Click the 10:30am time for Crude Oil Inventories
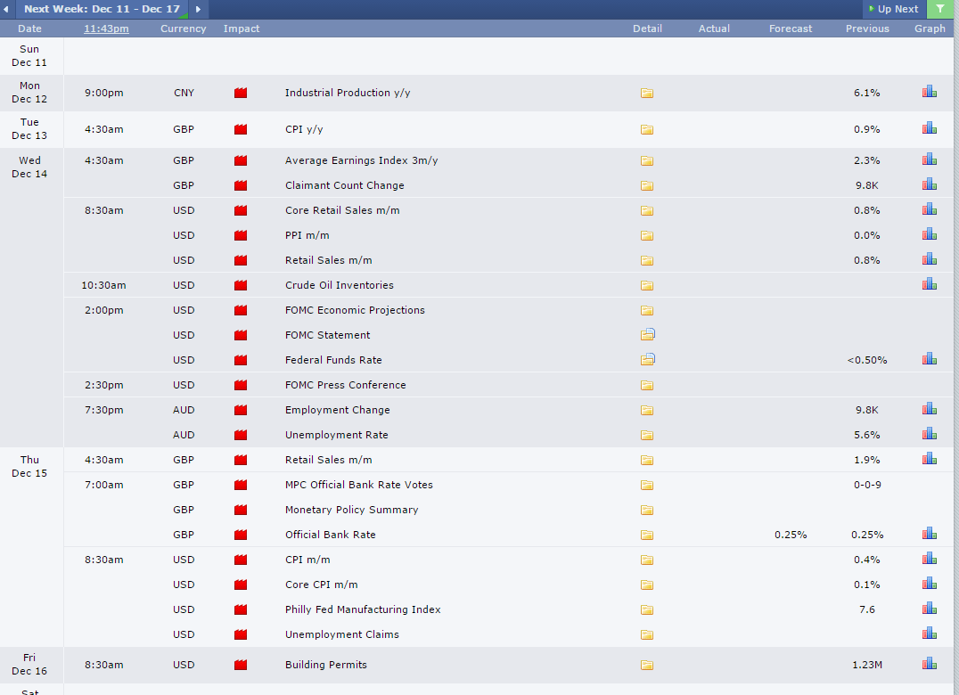 pos(103,285)
